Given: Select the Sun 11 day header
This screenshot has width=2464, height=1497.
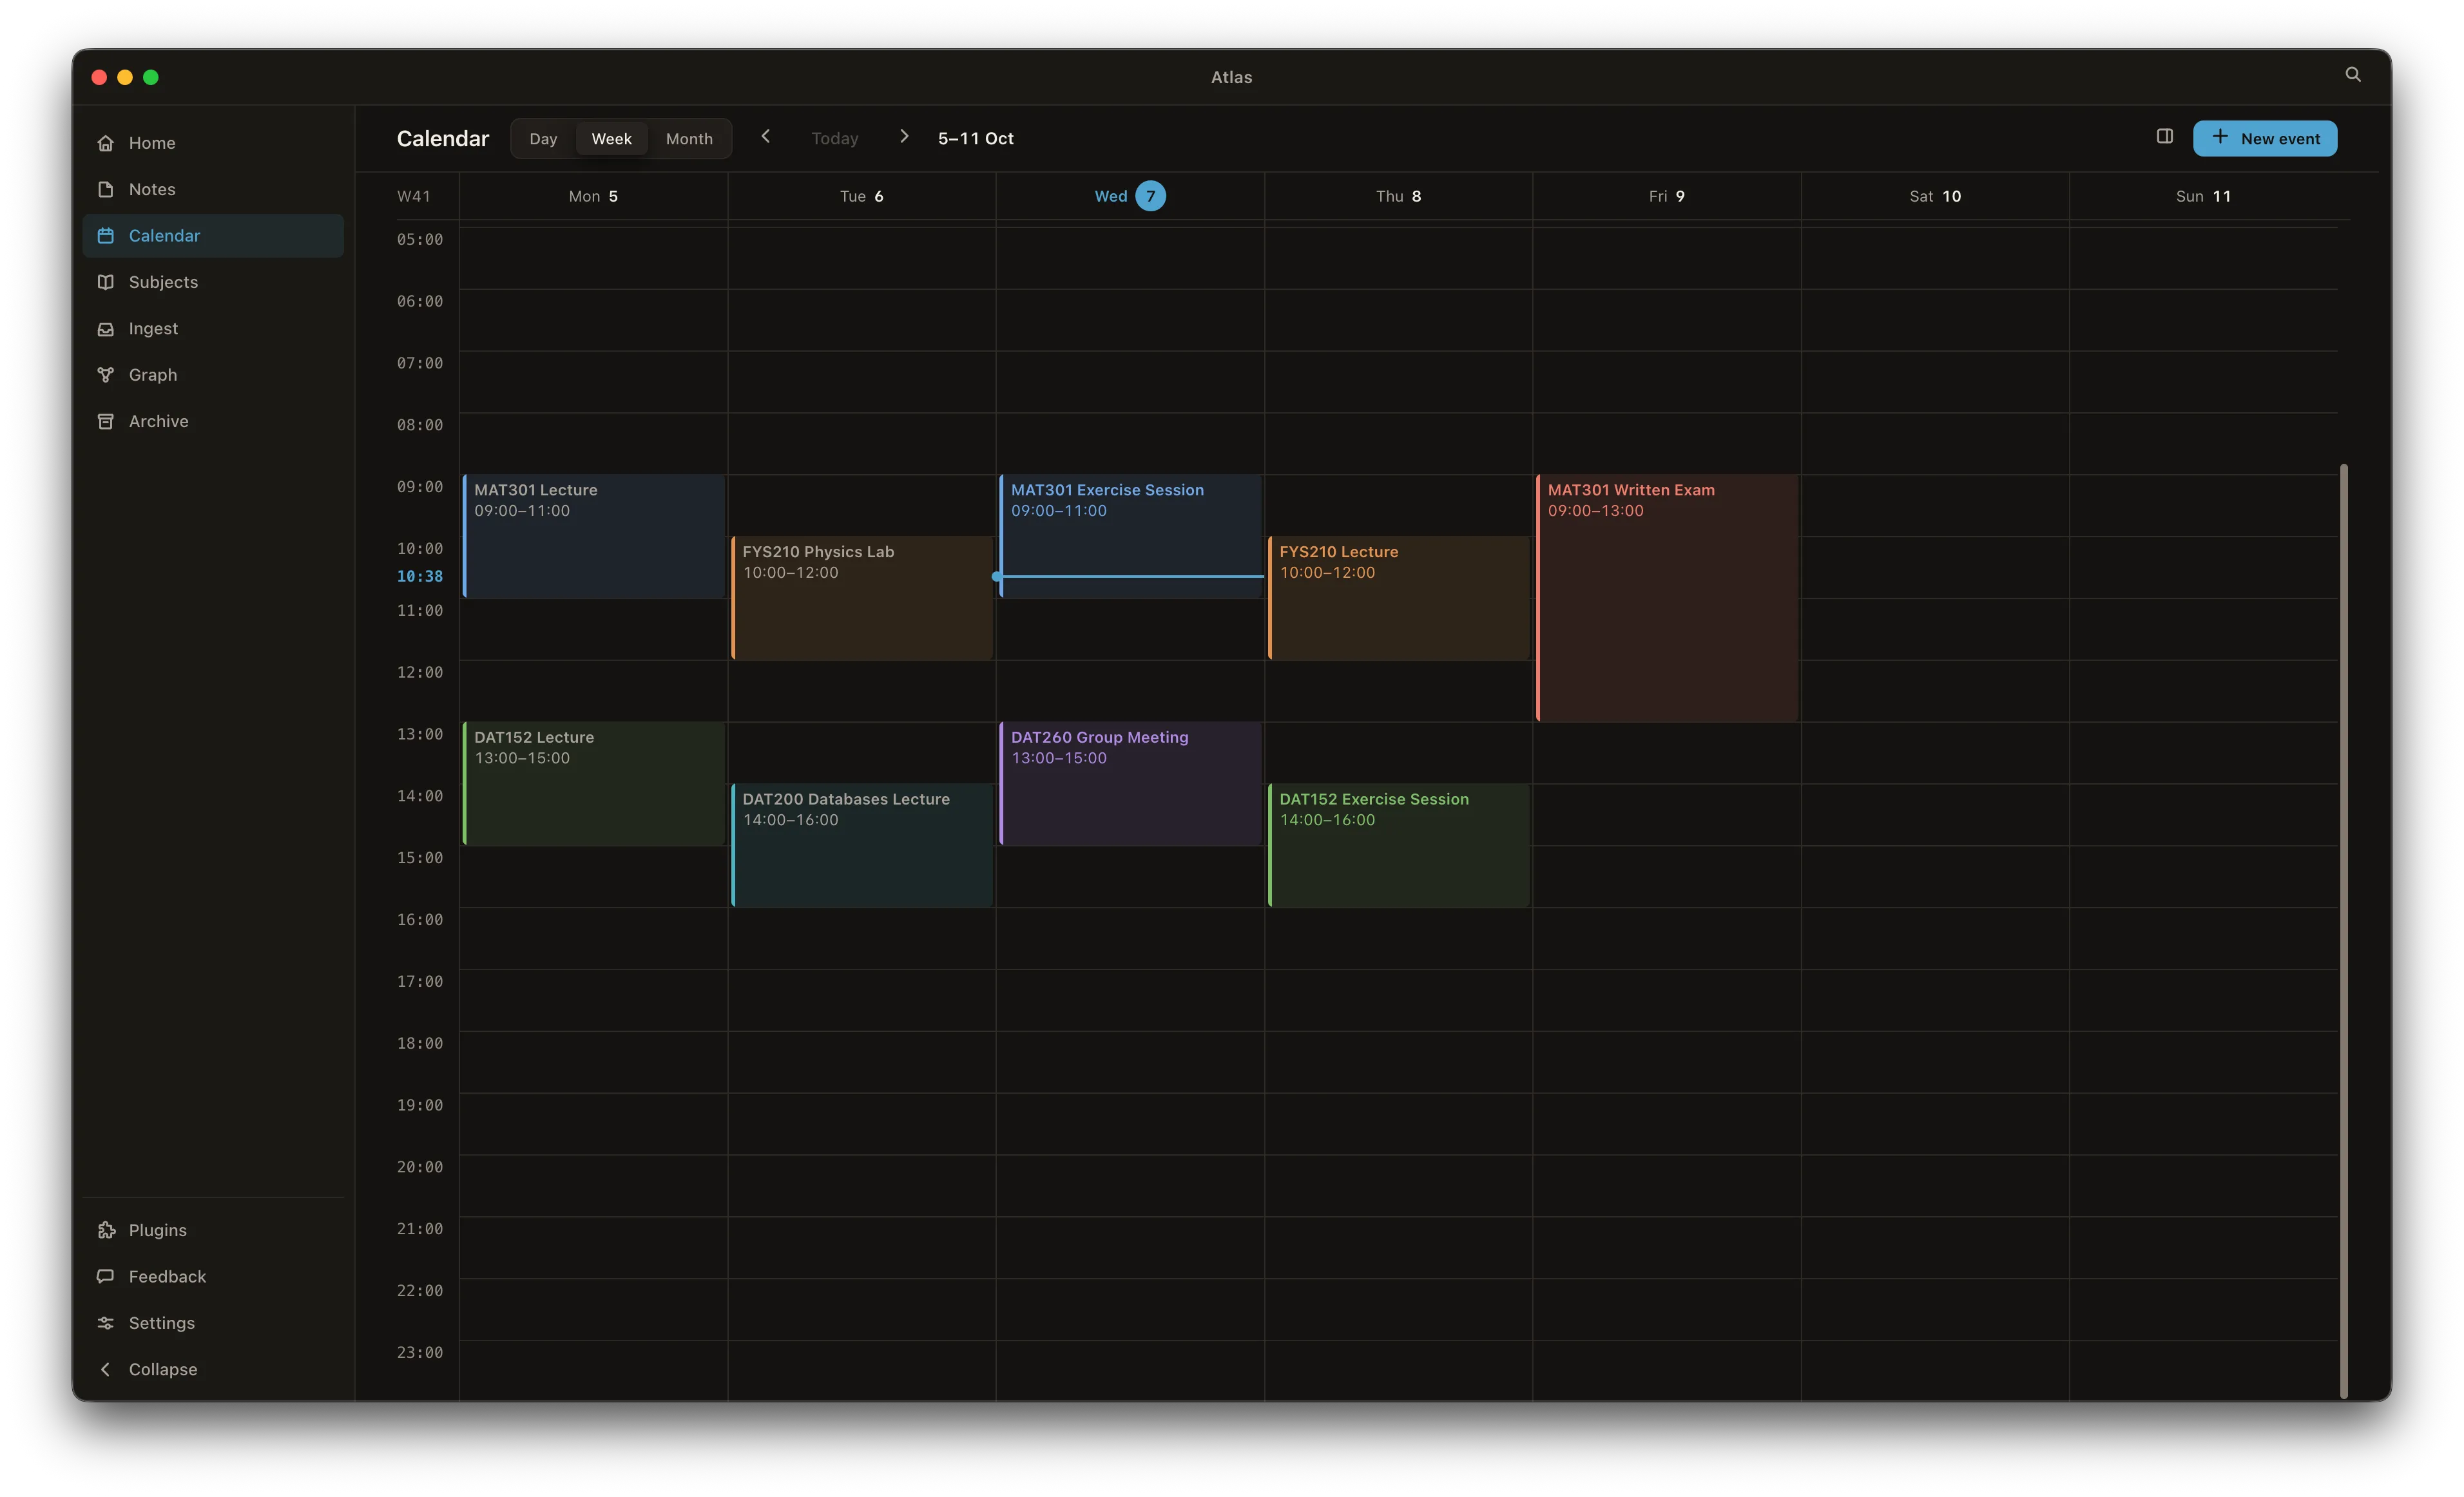Looking at the screenshot, I should 2203,196.
